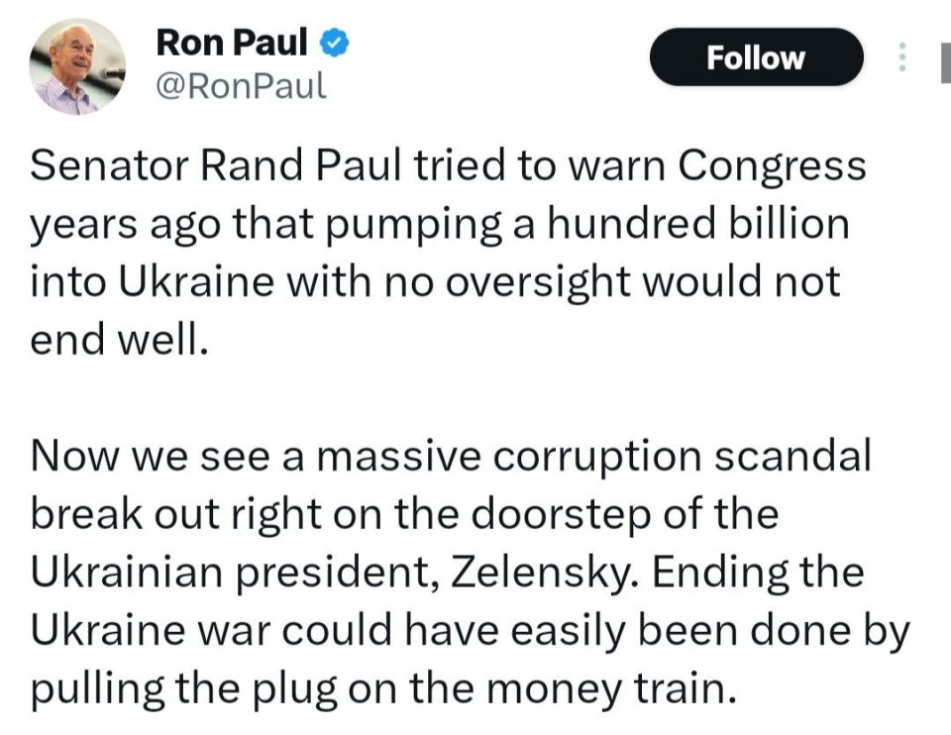Click the Ron Paul display name
The height and width of the screenshot is (735, 951).
pyautogui.click(x=232, y=44)
